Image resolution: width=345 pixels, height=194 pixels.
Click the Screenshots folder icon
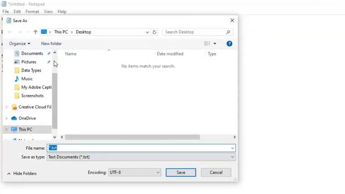[17, 96]
